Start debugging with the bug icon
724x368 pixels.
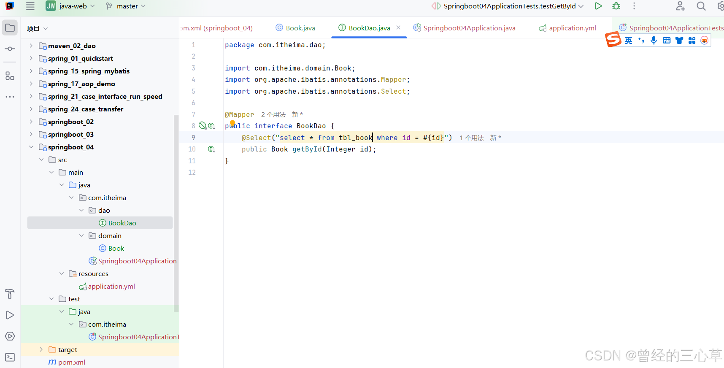[616, 6]
